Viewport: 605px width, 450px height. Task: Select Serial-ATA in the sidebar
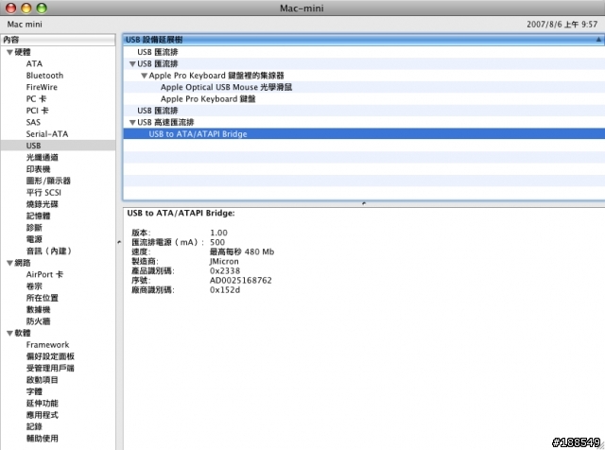[47, 134]
